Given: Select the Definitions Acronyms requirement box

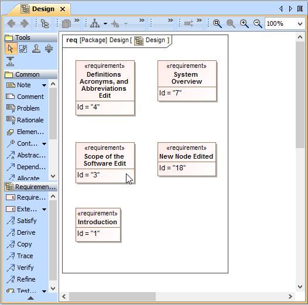Looking at the screenshot, I should click(105, 88).
